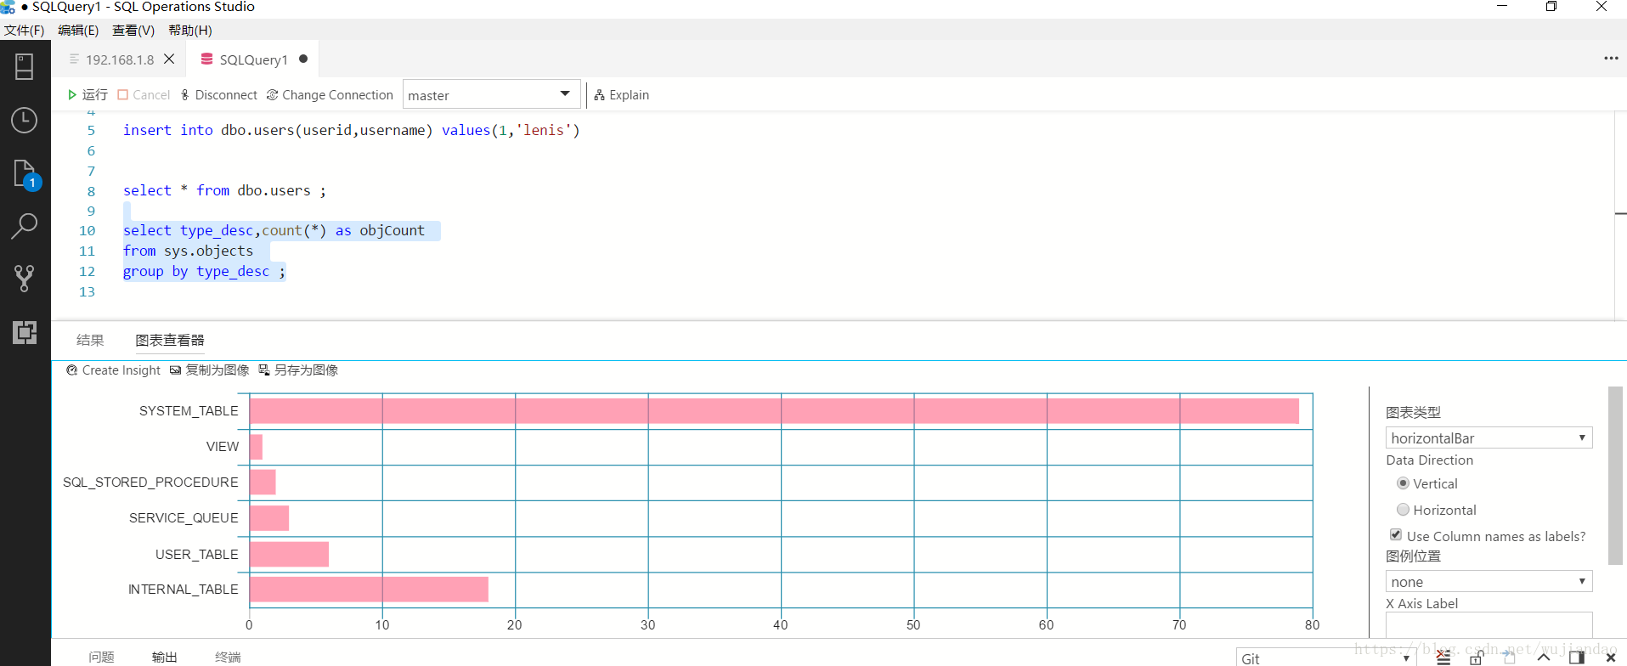Click the unsaved dot on SQLQuery1 tab
The width and height of the screenshot is (1627, 666).
[303, 59]
